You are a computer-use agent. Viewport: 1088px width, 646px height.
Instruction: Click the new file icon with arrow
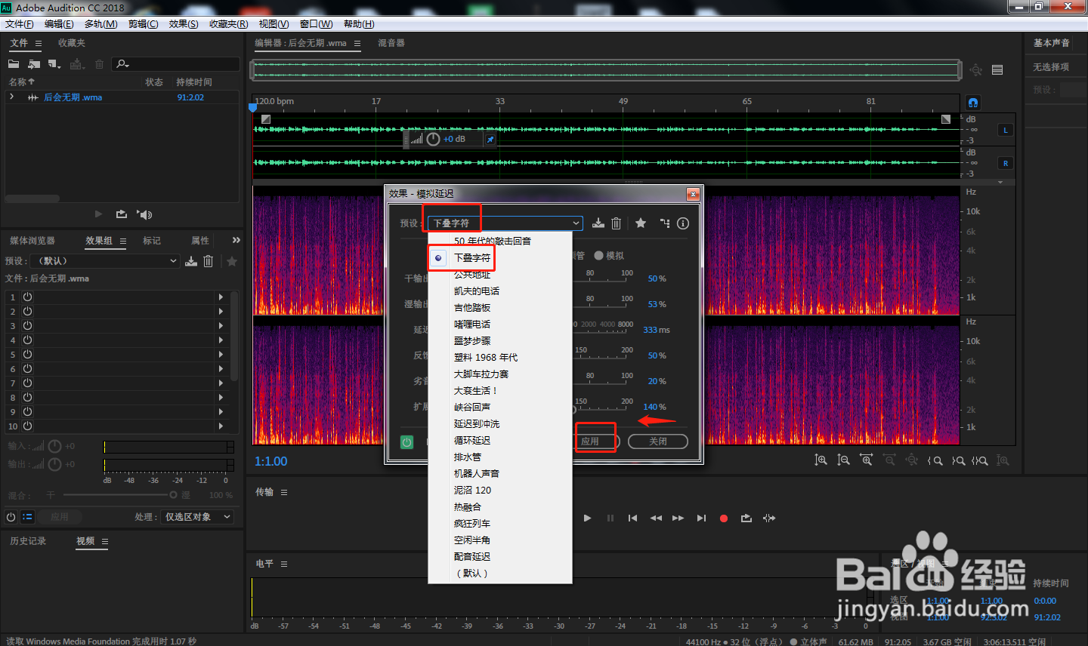click(54, 64)
